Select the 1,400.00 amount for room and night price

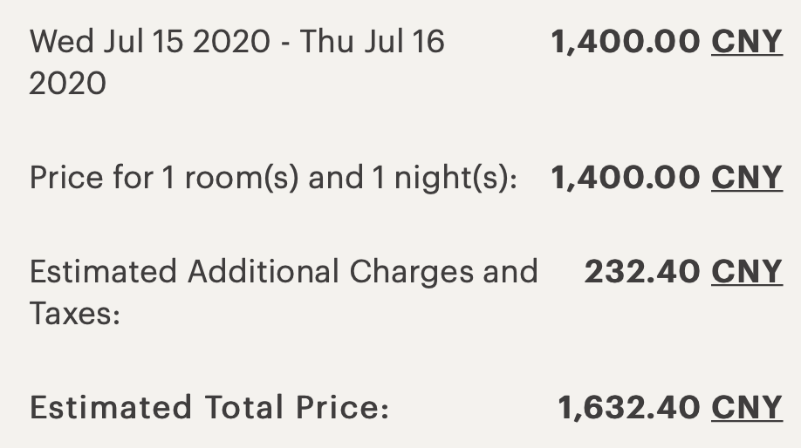(626, 178)
